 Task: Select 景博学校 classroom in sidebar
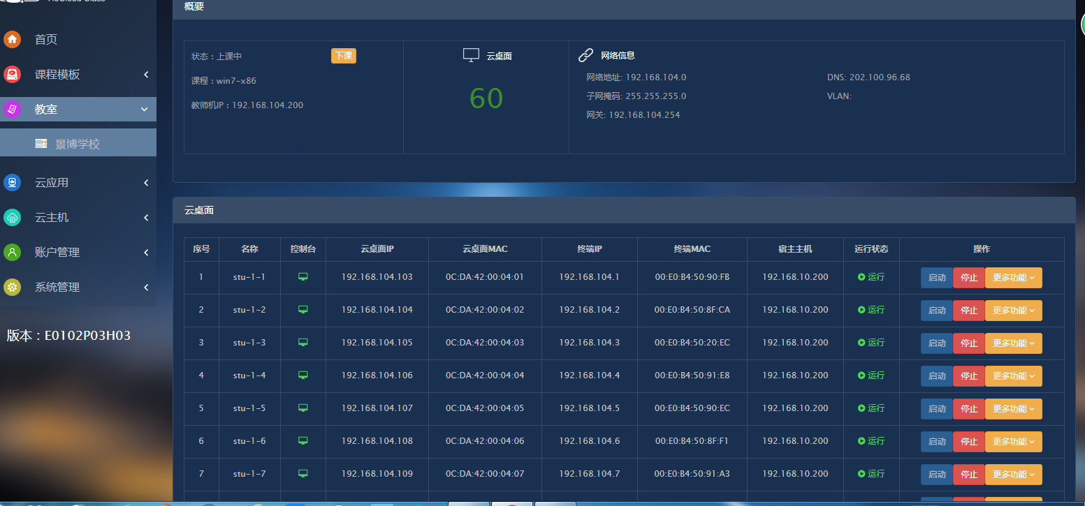coord(78,144)
